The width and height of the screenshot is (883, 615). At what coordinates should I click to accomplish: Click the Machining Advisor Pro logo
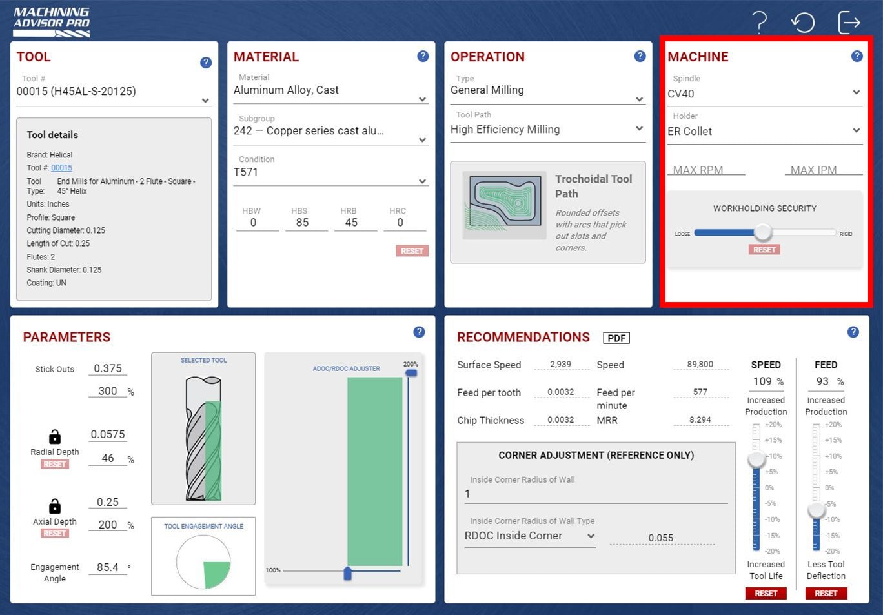pyautogui.click(x=52, y=22)
